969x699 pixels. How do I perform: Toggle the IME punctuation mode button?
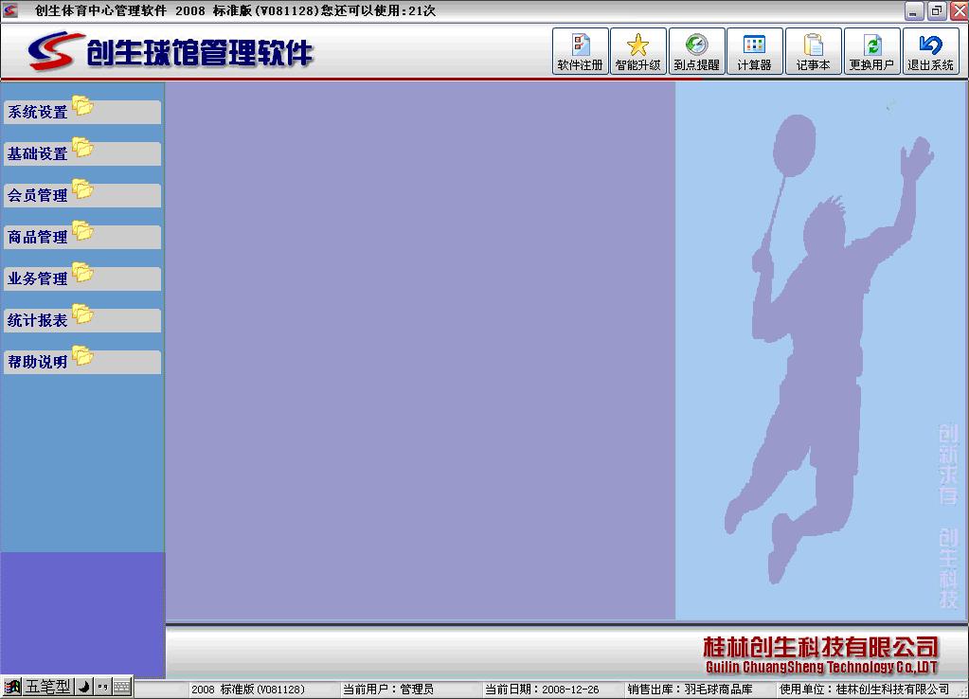[x=102, y=687]
